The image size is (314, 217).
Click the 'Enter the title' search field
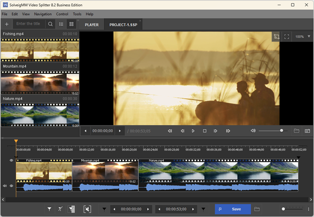click(29, 24)
